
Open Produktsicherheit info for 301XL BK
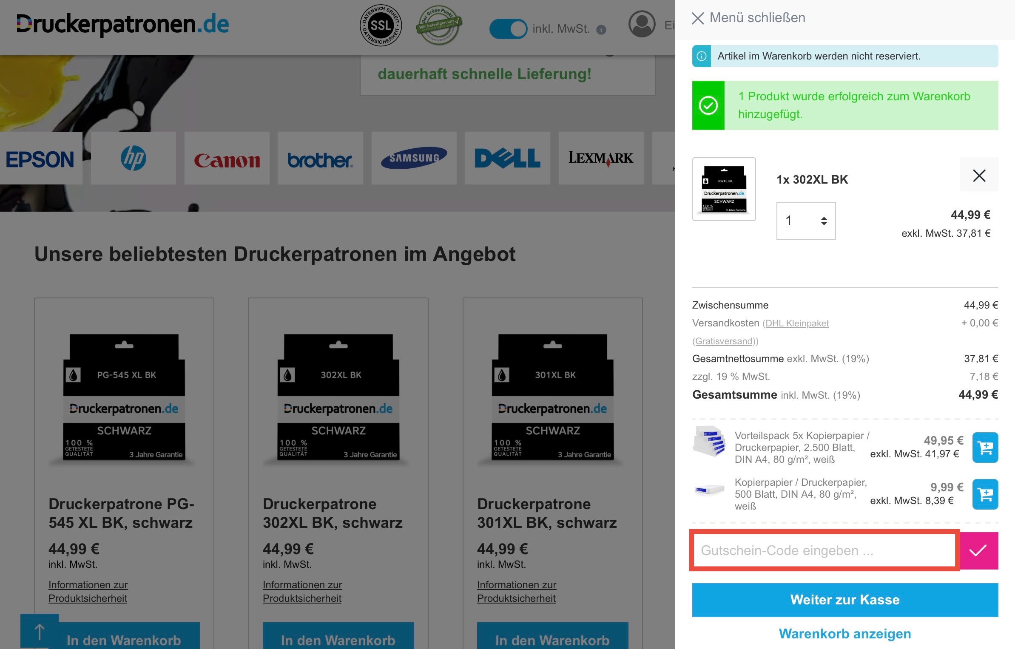pos(517,591)
